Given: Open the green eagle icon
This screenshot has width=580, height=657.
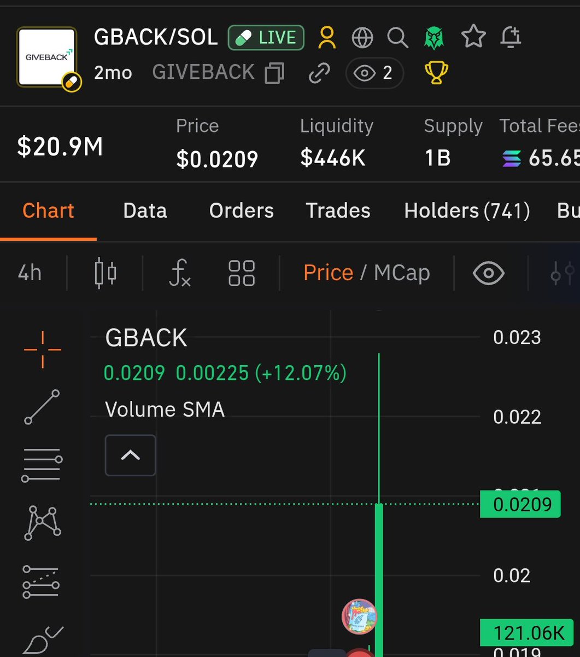Looking at the screenshot, I should click(434, 38).
